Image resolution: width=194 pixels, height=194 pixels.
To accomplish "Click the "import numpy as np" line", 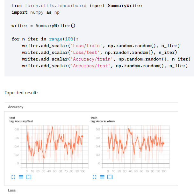I will click(x=35, y=12).
